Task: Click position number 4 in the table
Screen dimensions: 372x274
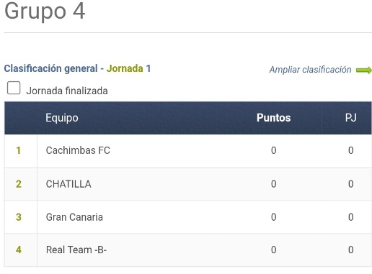Action: pyautogui.click(x=19, y=250)
